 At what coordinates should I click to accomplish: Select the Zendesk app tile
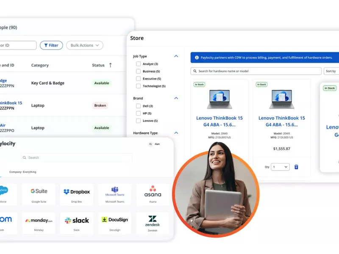(153, 223)
